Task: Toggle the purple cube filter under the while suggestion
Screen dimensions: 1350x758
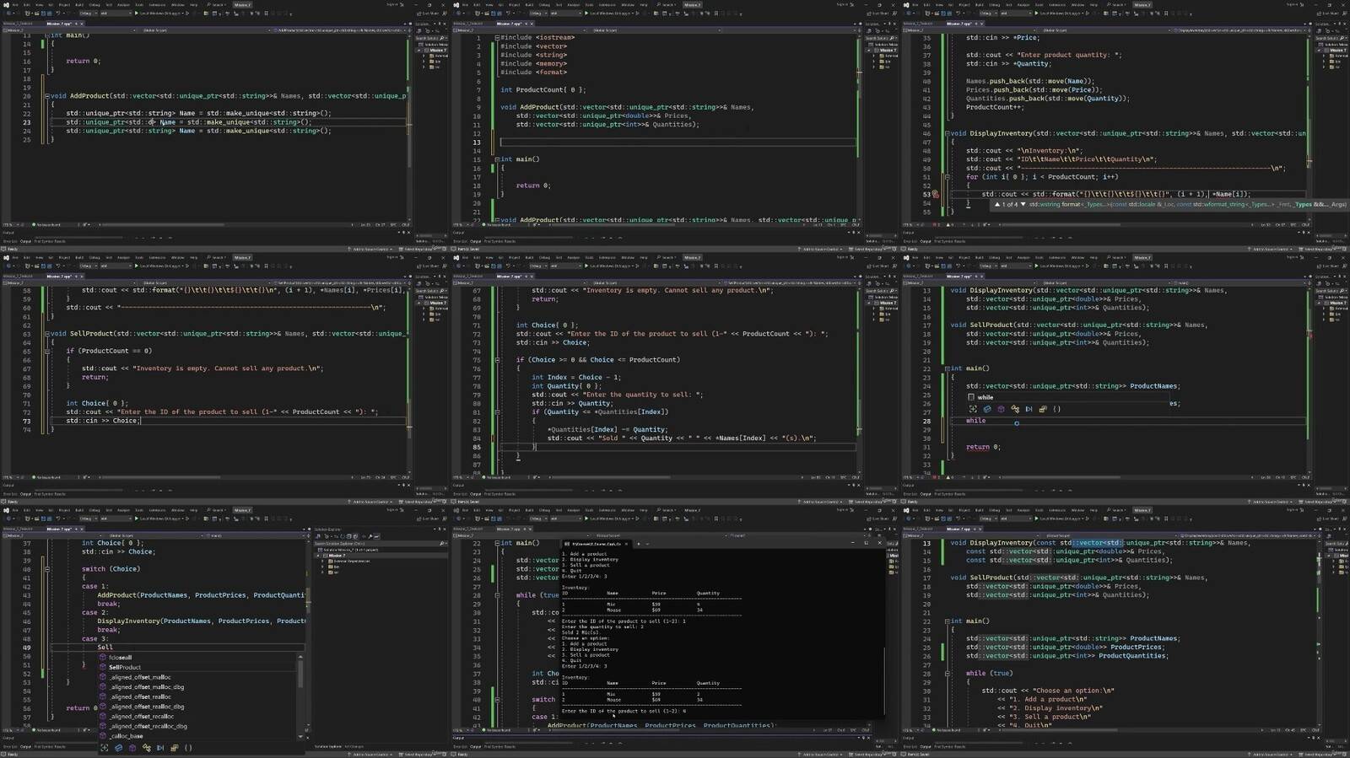Action: [1001, 409]
